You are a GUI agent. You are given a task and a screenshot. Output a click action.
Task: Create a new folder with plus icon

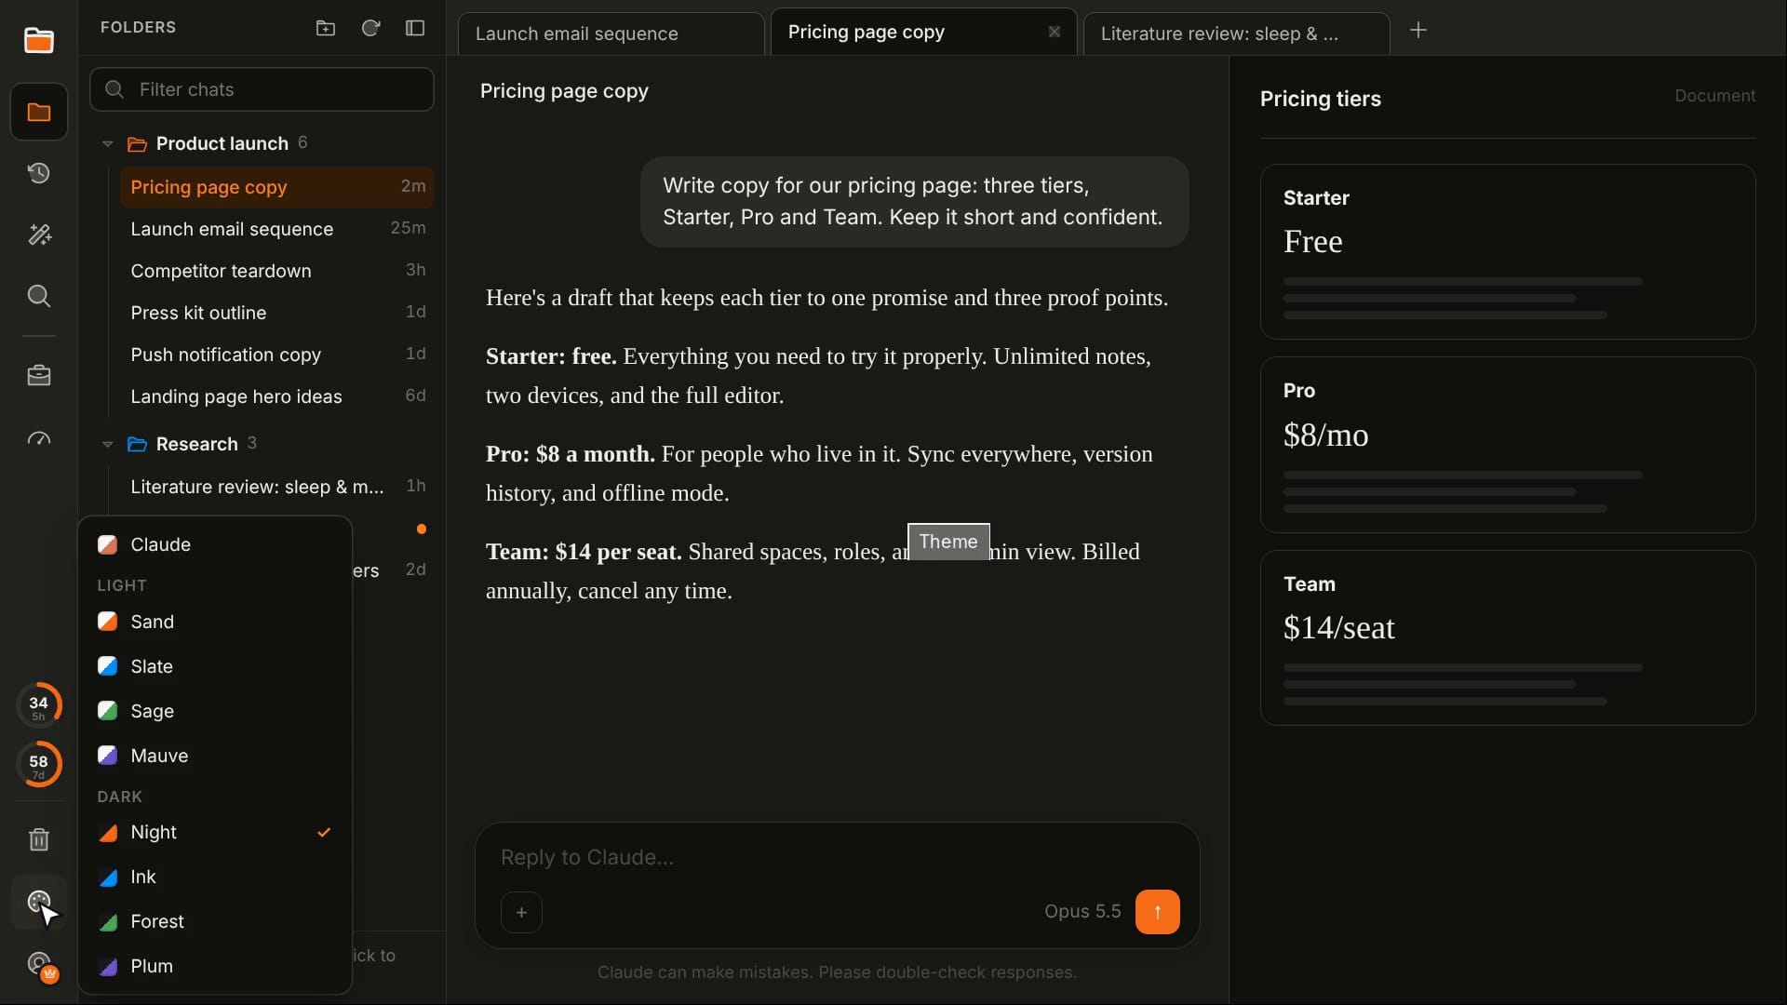point(325,28)
